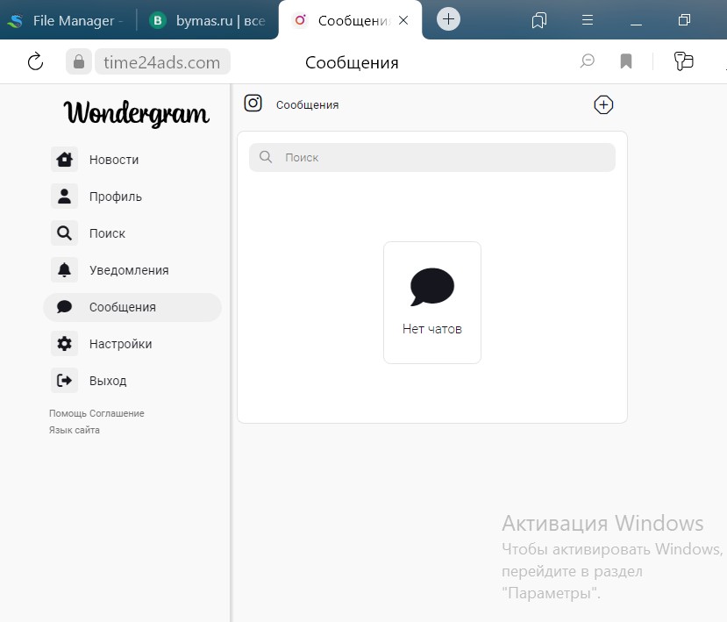Switch to the File Manager tab
This screenshot has height=622, width=727.
(x=68, y=20)
